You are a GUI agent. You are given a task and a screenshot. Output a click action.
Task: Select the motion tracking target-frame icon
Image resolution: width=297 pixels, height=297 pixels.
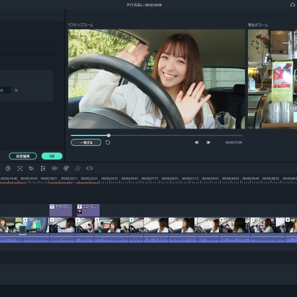[x=20, y=168]
